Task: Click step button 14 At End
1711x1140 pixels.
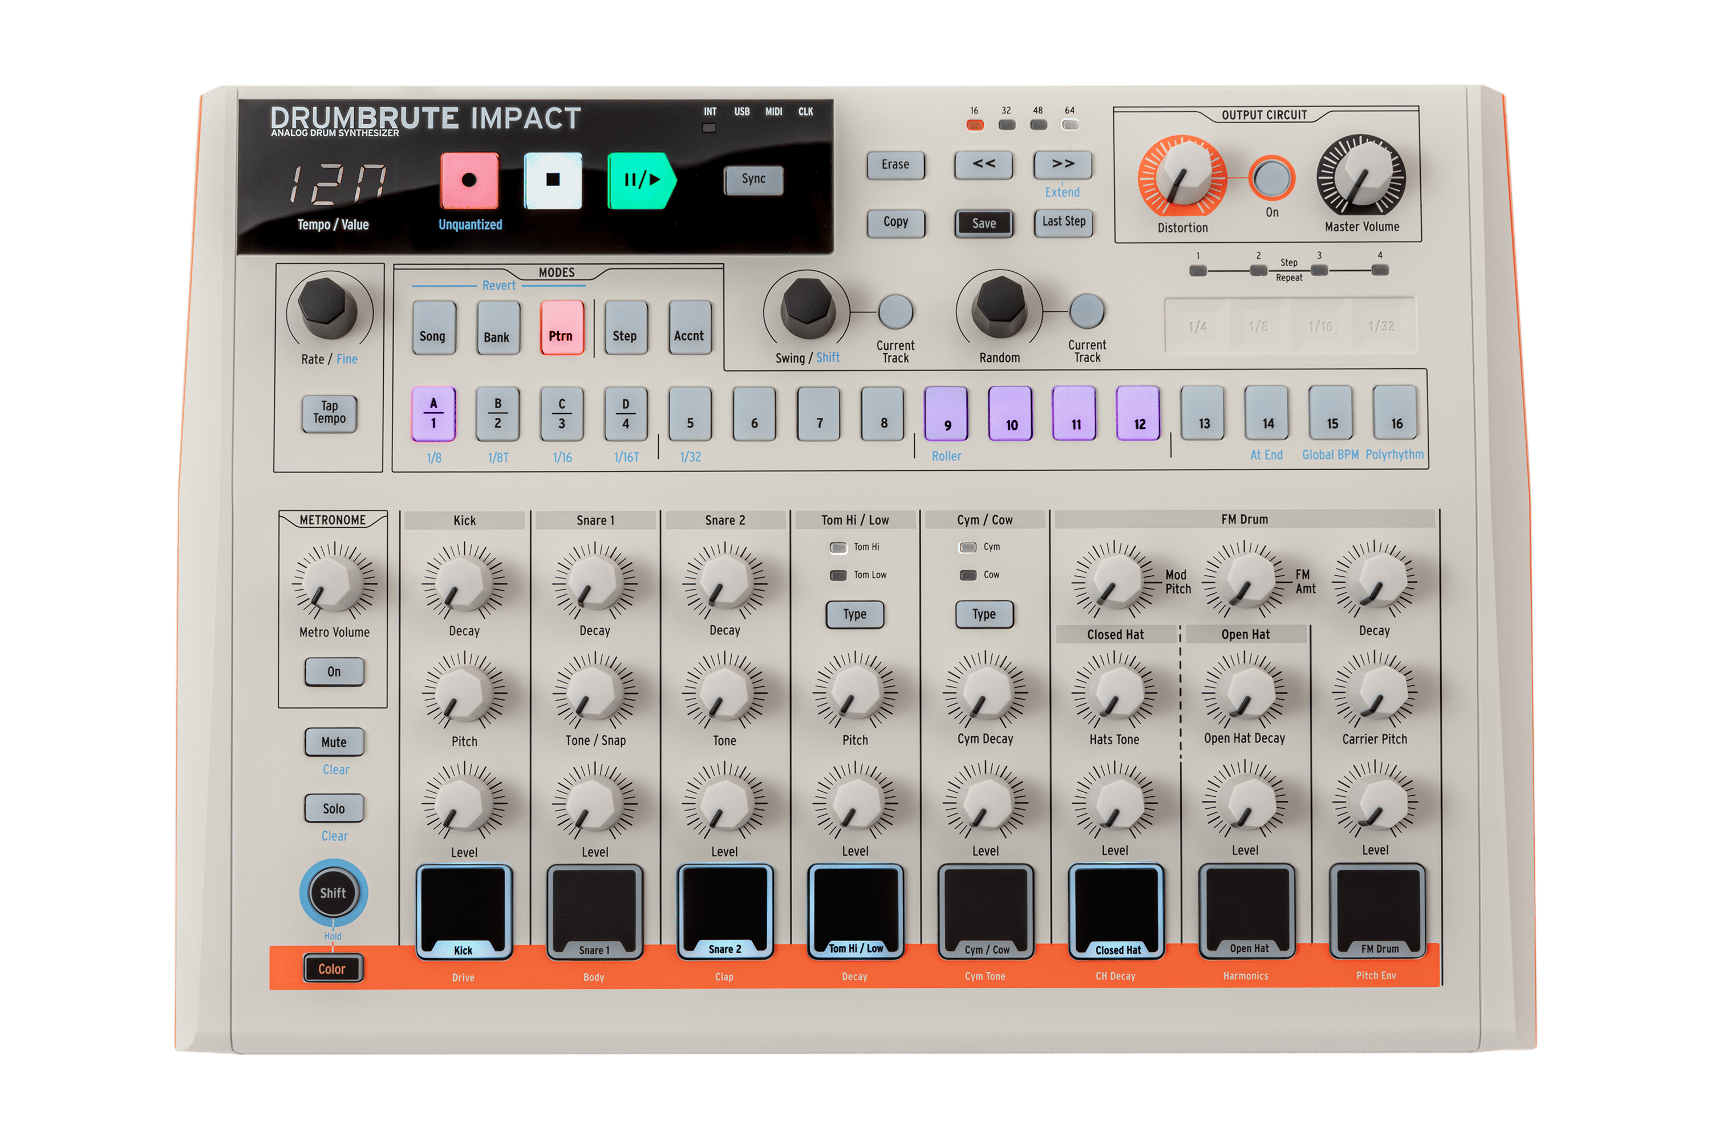Action: click(x=1267, y=413)
